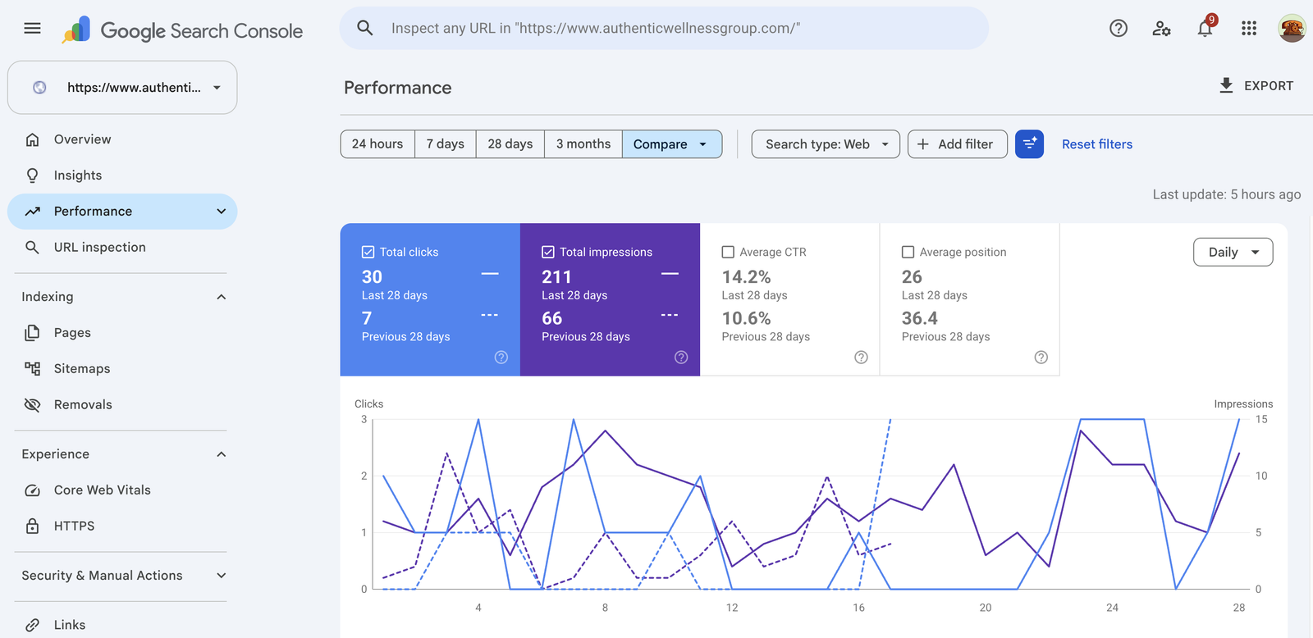Click the Google Search Console logo
Viewport: 1313px width, 638px height.
[x=182, y=30]
